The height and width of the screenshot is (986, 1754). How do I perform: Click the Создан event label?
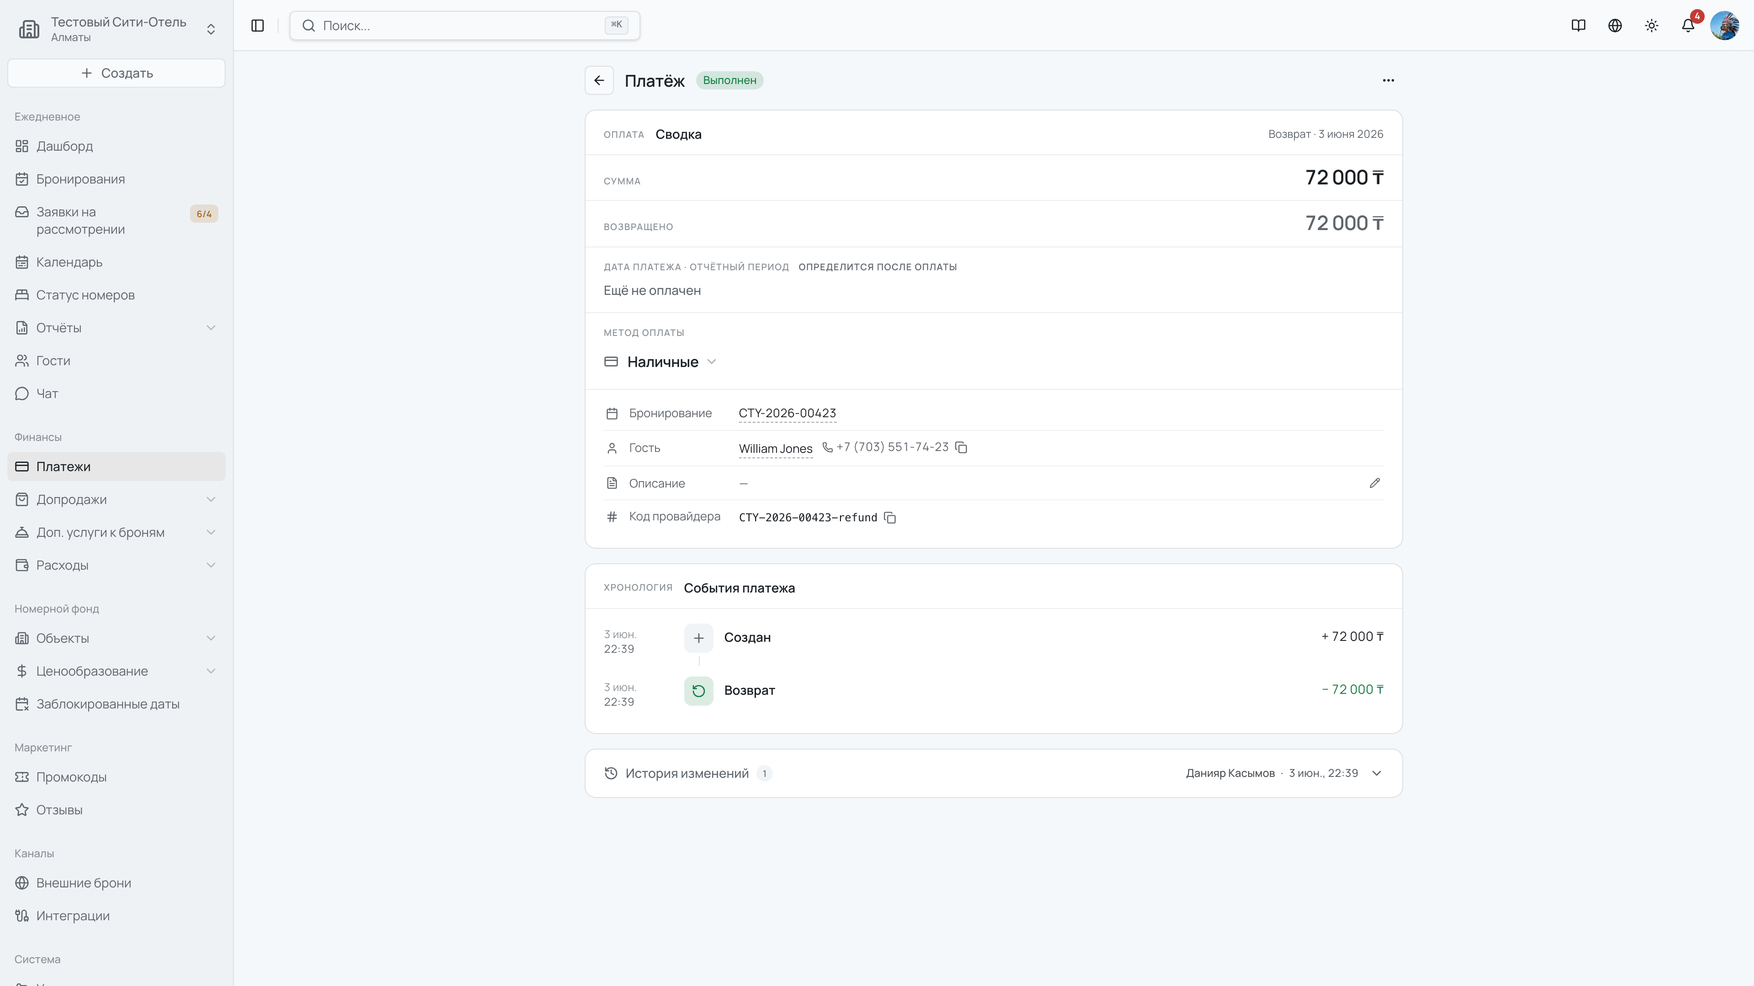pos(747,638)
